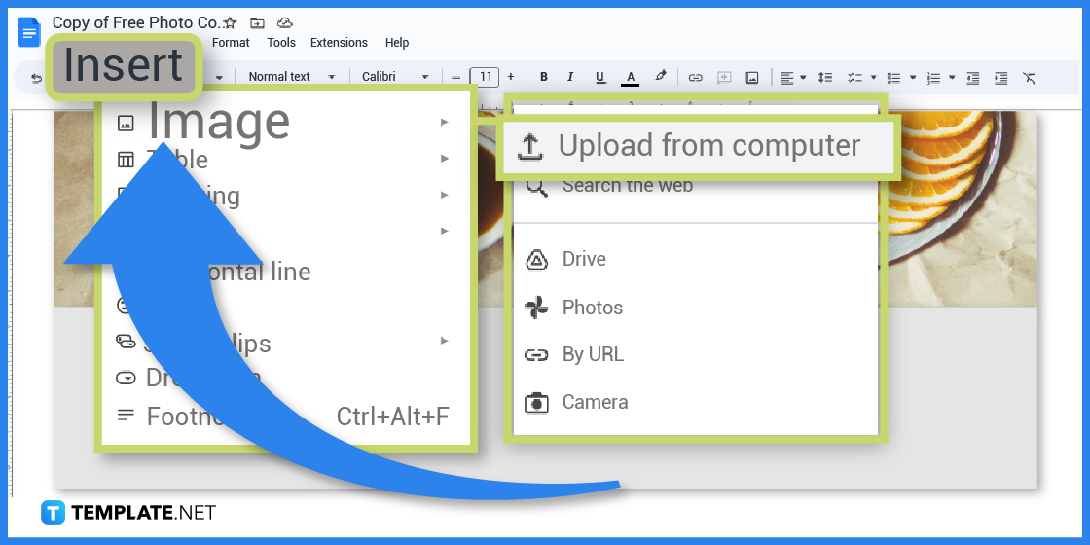Image resolution: width=1090 pixels, height=545 pixels.
Task: Click the footnote lines icon
Action: click(x=126, y=415)
